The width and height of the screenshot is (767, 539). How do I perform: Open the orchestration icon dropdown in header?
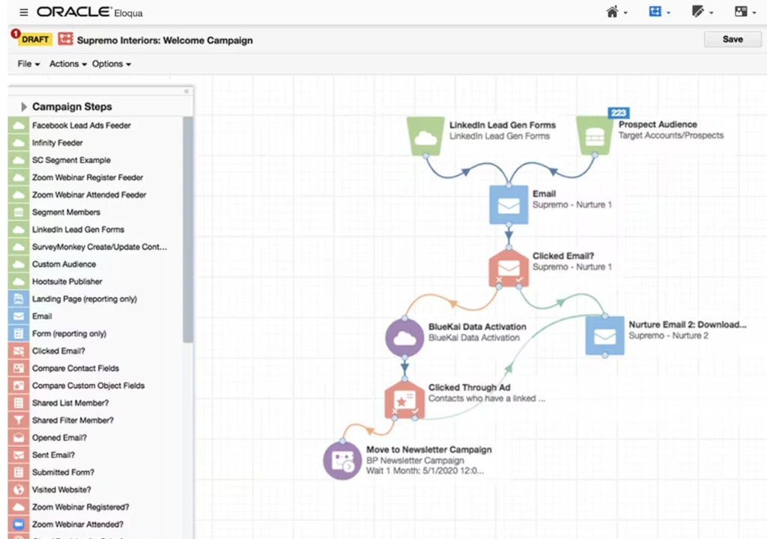click(x=659, y=12)
